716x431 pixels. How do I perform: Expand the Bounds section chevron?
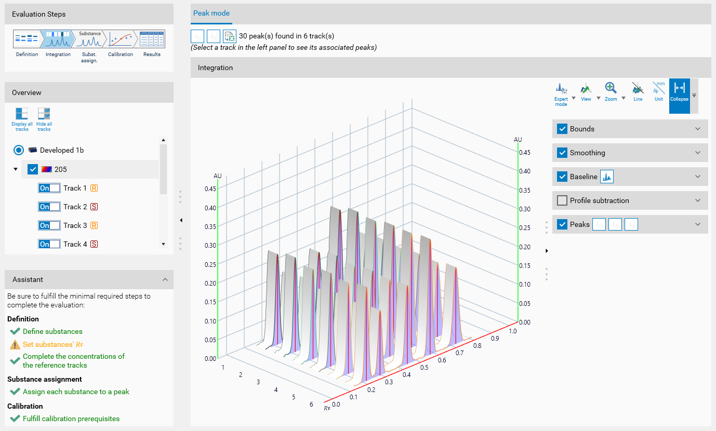(x=698, y=129)
